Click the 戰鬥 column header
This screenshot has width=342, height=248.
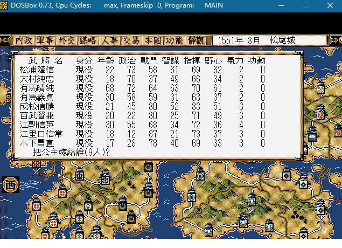click(149, 61)
